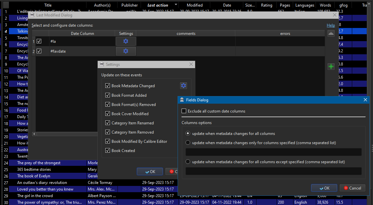Viewport: 373px width, 205px height.
Task: Click the green plus add-column icon
Action: 331,66
